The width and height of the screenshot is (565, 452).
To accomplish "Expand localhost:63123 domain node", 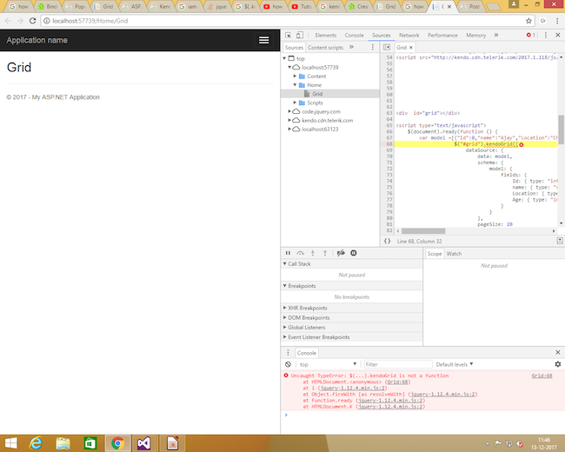I will tap(289, 129).
